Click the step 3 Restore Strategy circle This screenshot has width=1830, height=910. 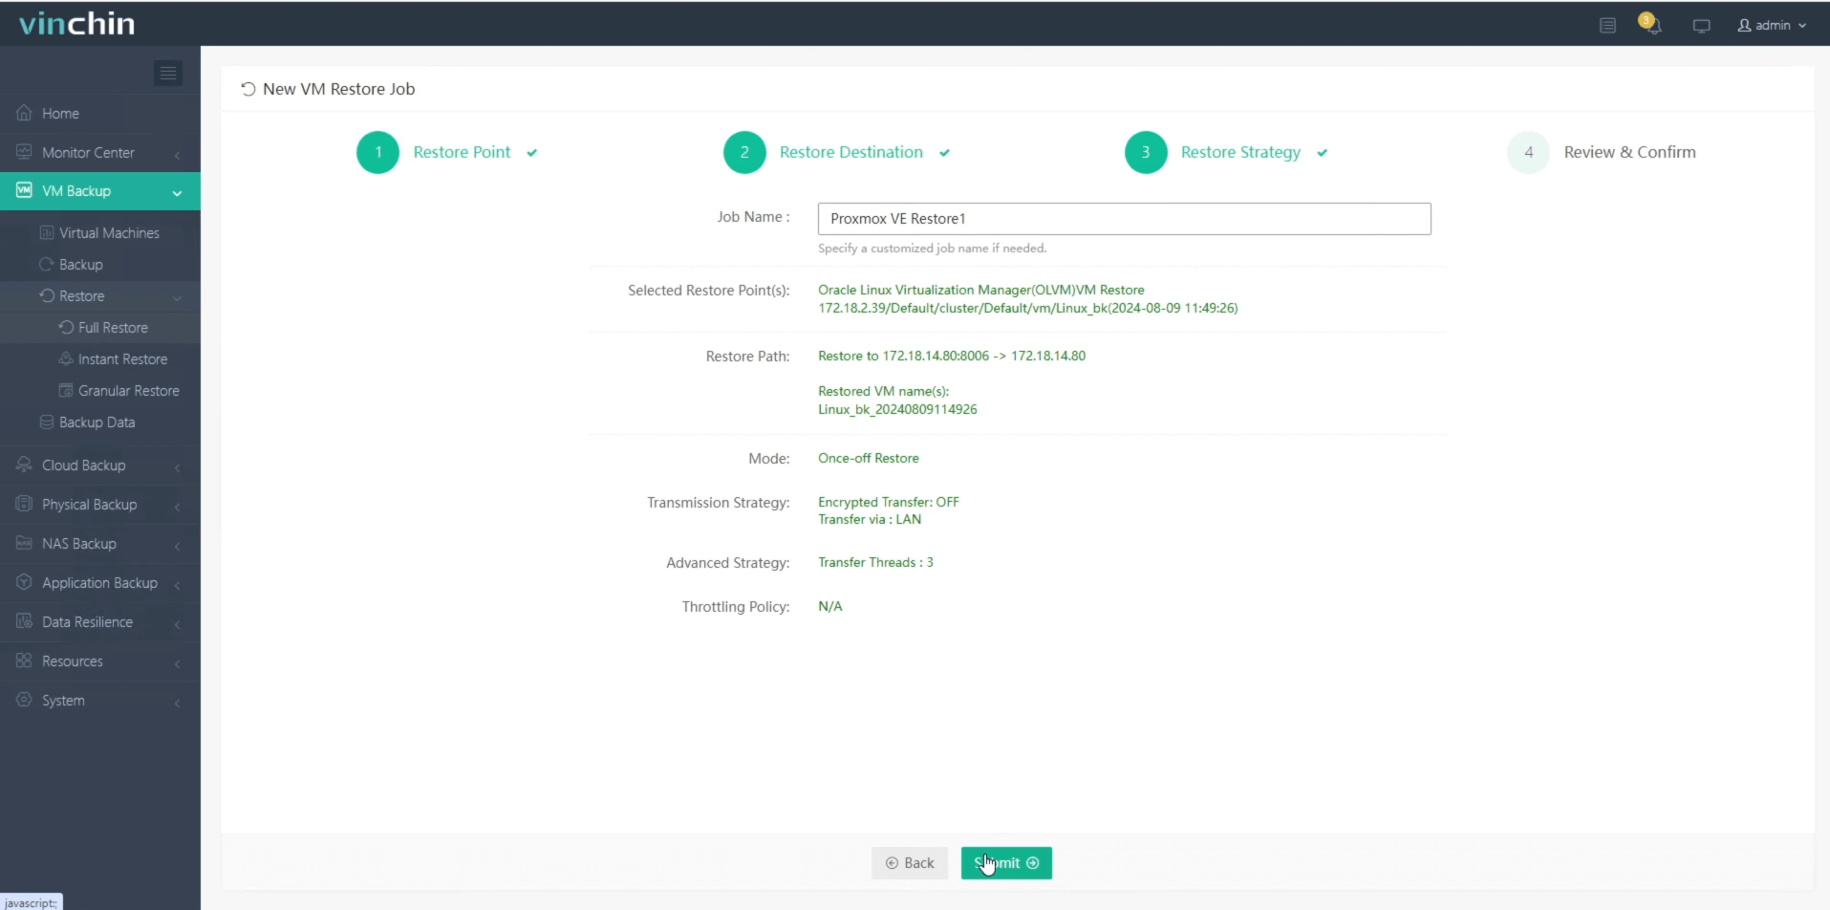pos(1146,152)
